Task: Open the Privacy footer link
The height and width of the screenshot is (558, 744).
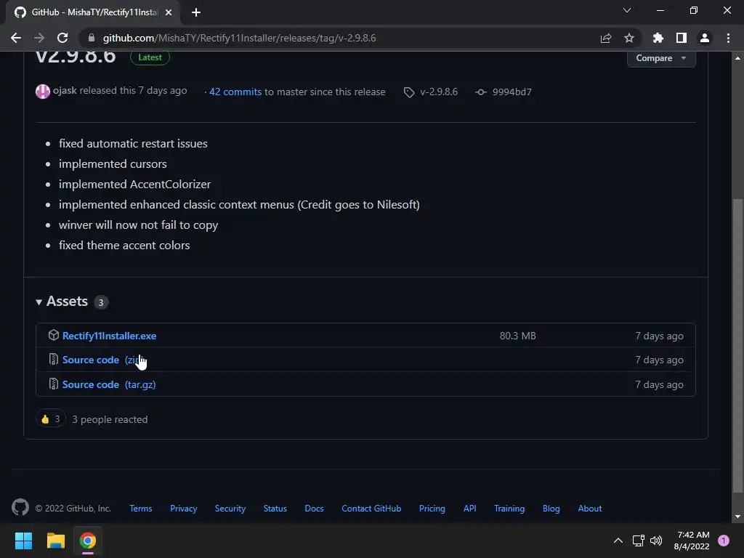Action: tap(184, 509)
